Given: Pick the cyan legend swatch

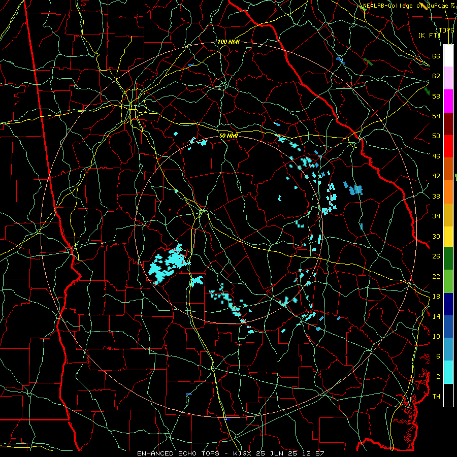Looking at the screenshot, I should click(x=448, y=372).
